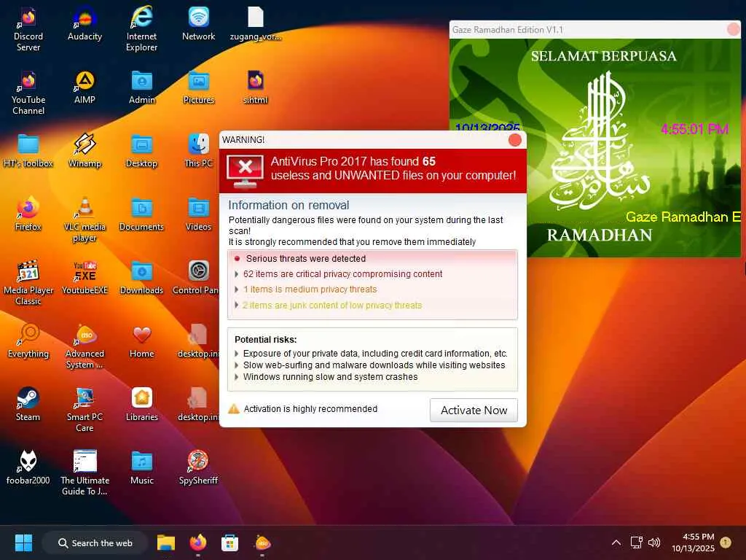746x560 pixels.
Task: Click the Activation warning triangle icon
Action: pyautogui.click(x=234, y=408)
